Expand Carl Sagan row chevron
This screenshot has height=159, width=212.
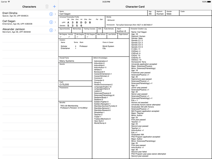point(55,22)
